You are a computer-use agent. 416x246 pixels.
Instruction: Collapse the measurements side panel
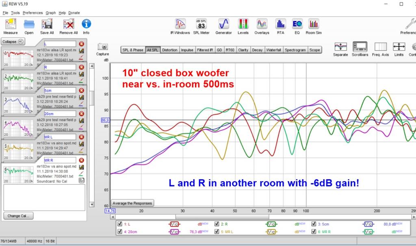(x=13, y=42)
